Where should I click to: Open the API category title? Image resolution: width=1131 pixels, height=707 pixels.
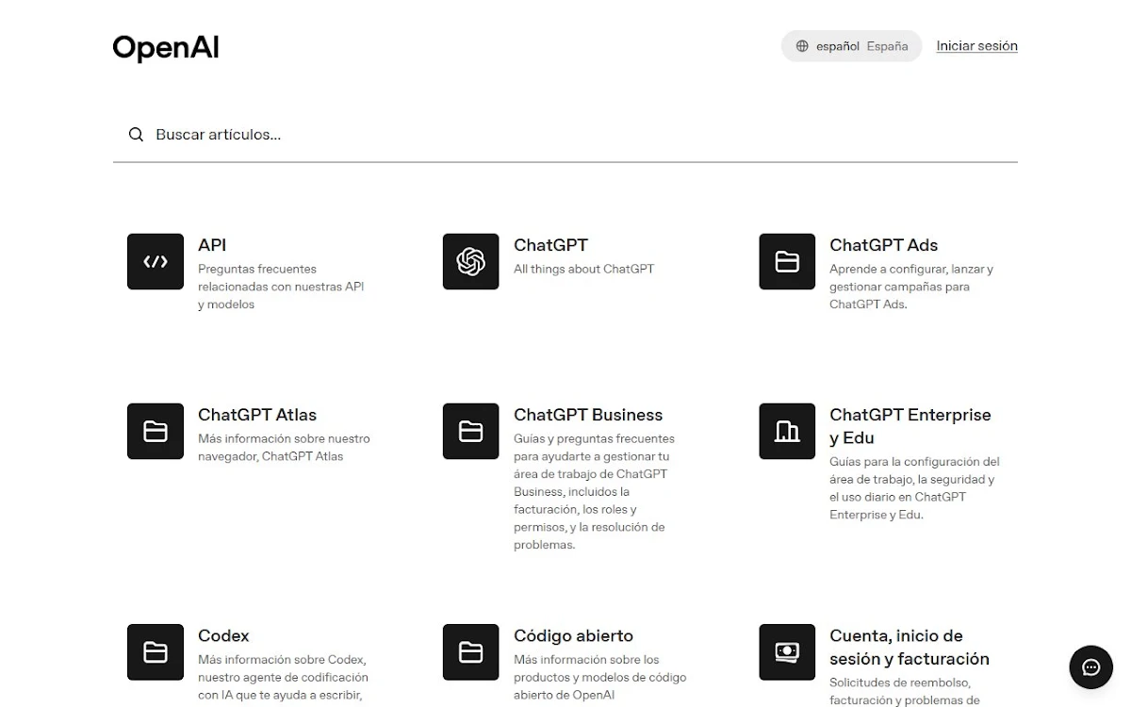(x=212, y=245)
